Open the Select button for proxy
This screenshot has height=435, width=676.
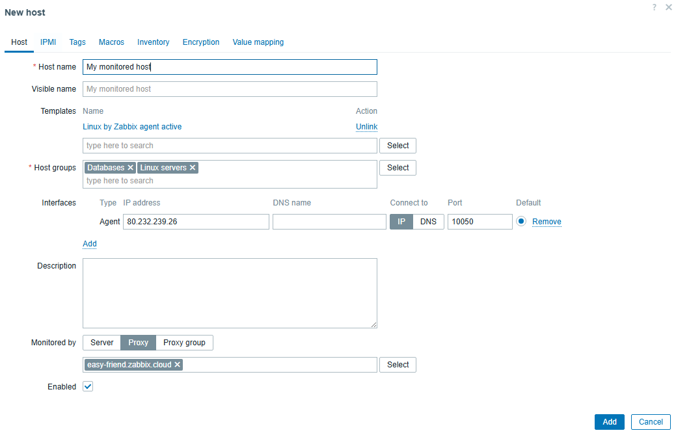[398, 365]
